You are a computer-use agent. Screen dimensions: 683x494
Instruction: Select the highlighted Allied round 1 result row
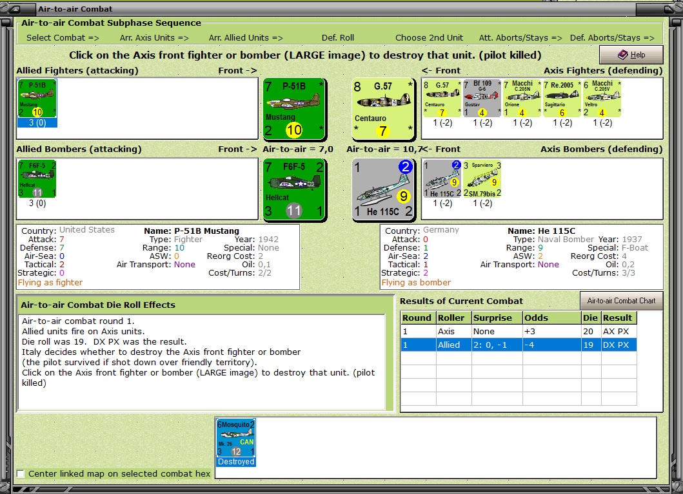pyautogui.click(x=519, y=345)
